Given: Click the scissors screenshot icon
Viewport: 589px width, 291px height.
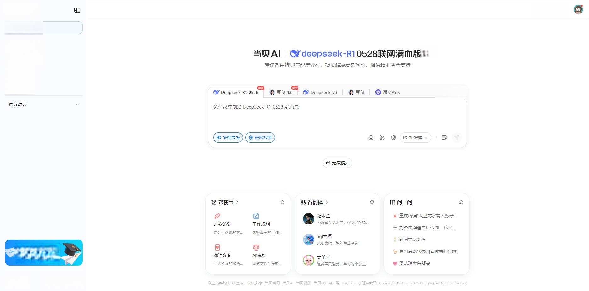Looking at the screenshot, I should [382, 137].
